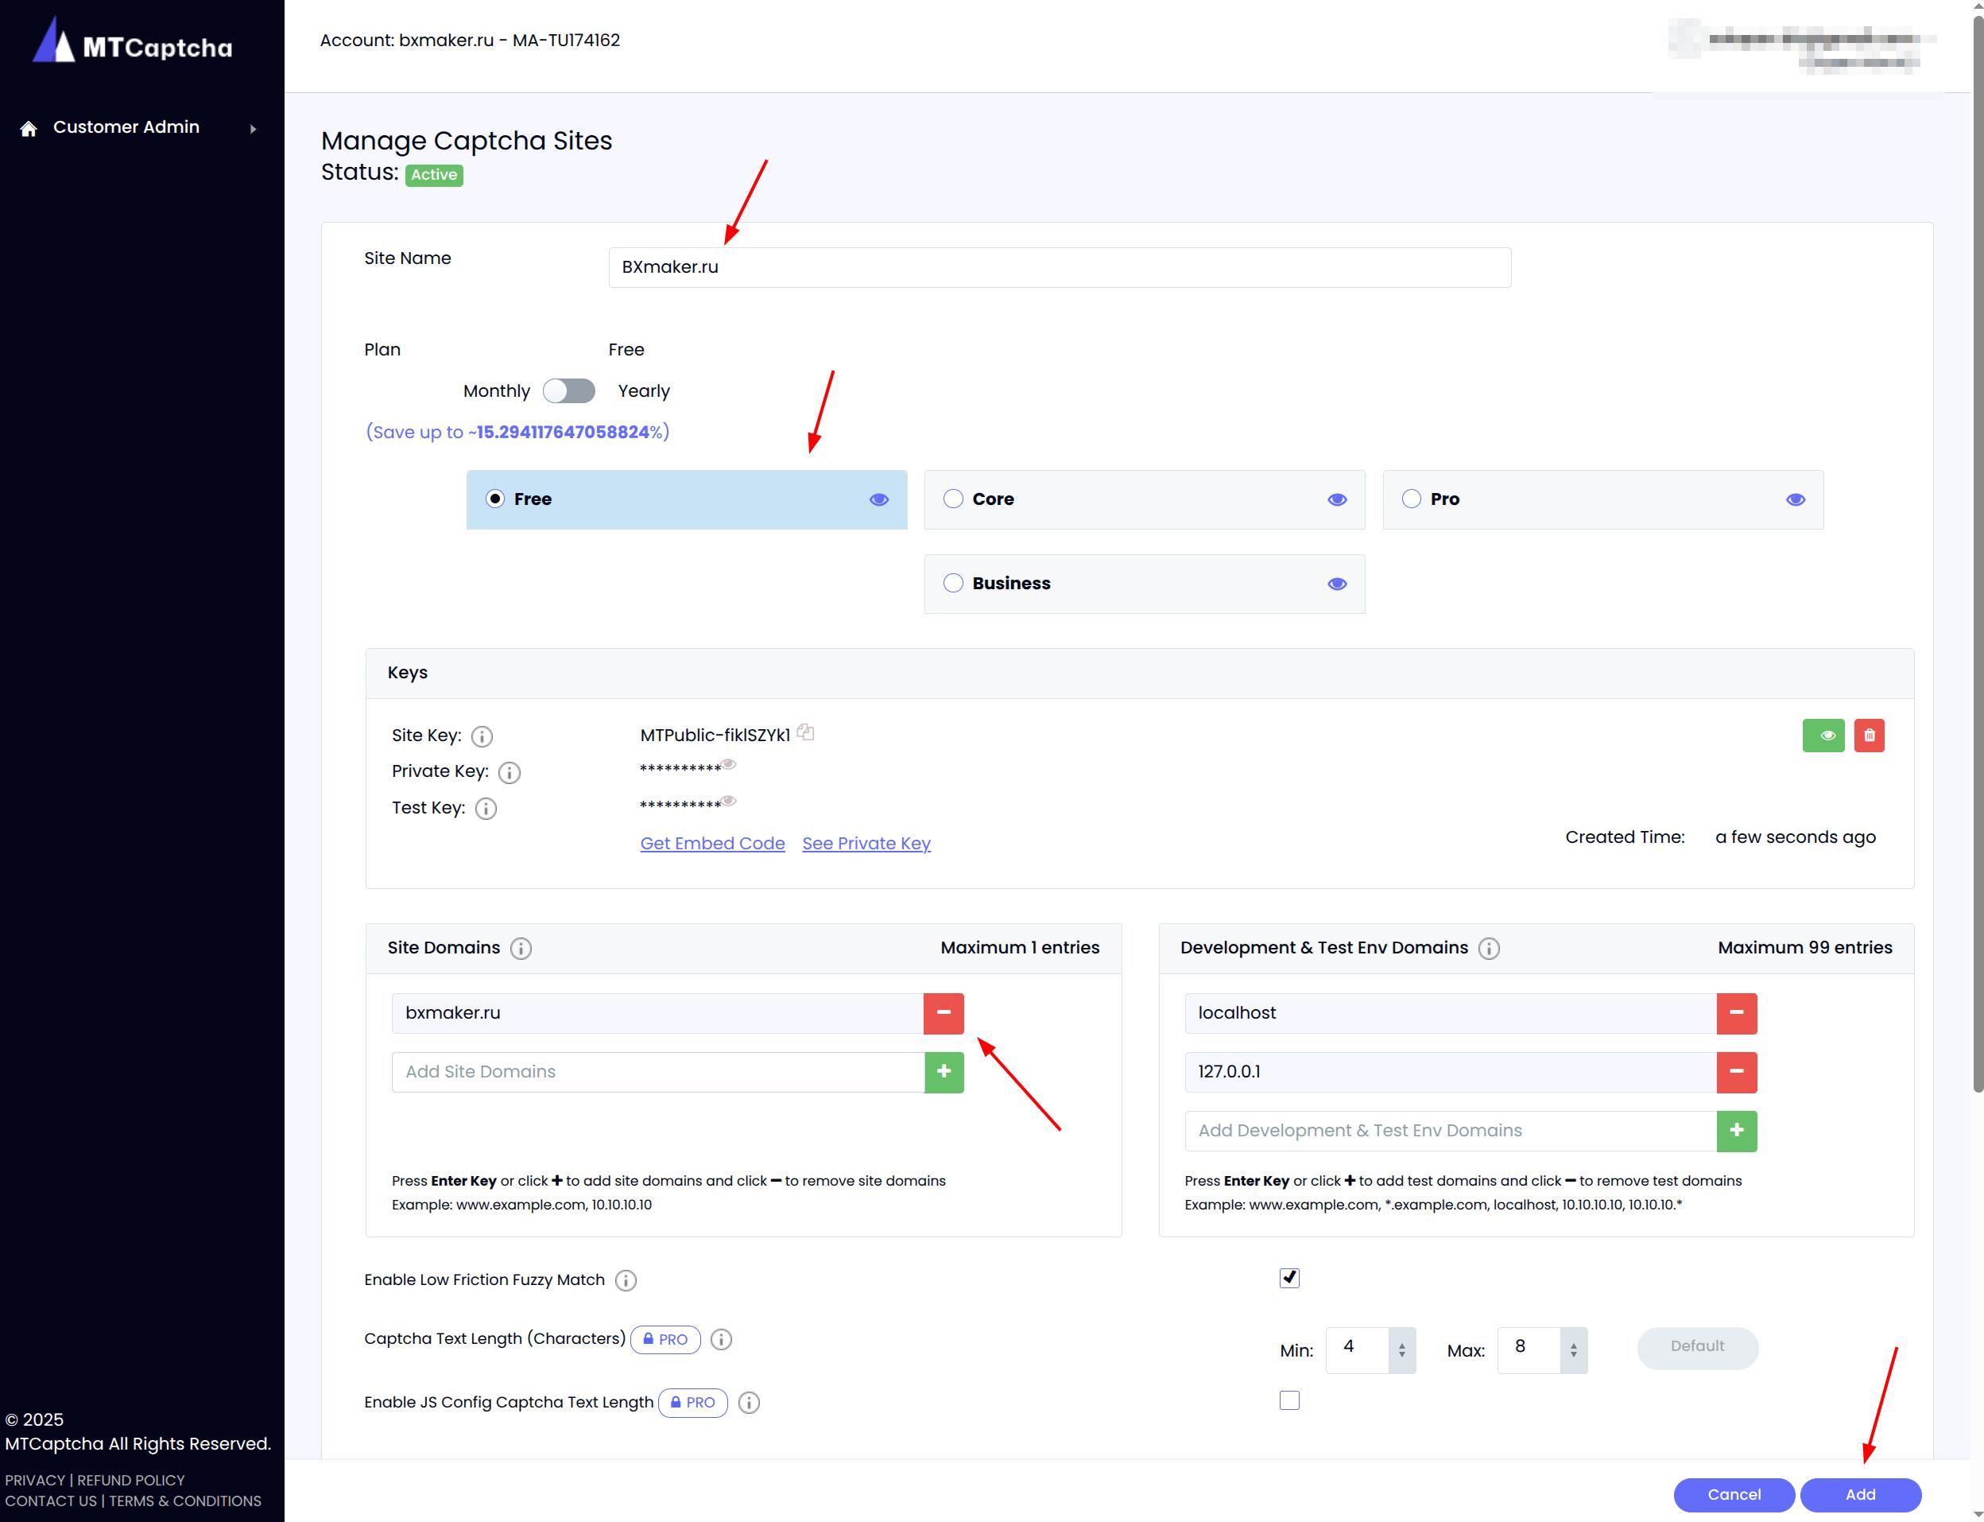Open the Get Embed Code link
The height and width of the screenshot is (1522, 1984).
point(711,844)
